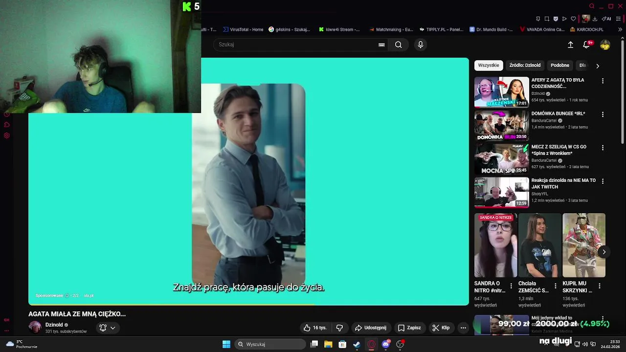626x352 pixels.
Task: Open KARCIOCH.PL bookmark
Action: point(586,29)
